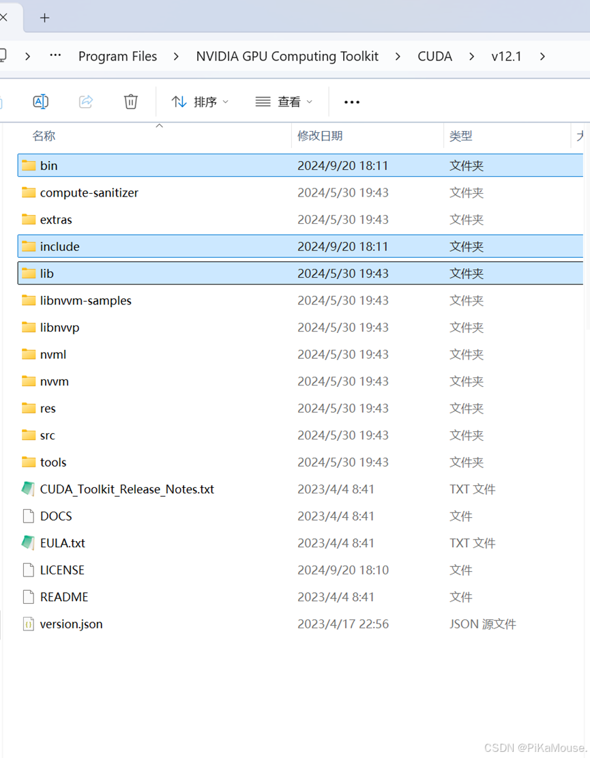Click the README file icon

[x=29, y=597]
